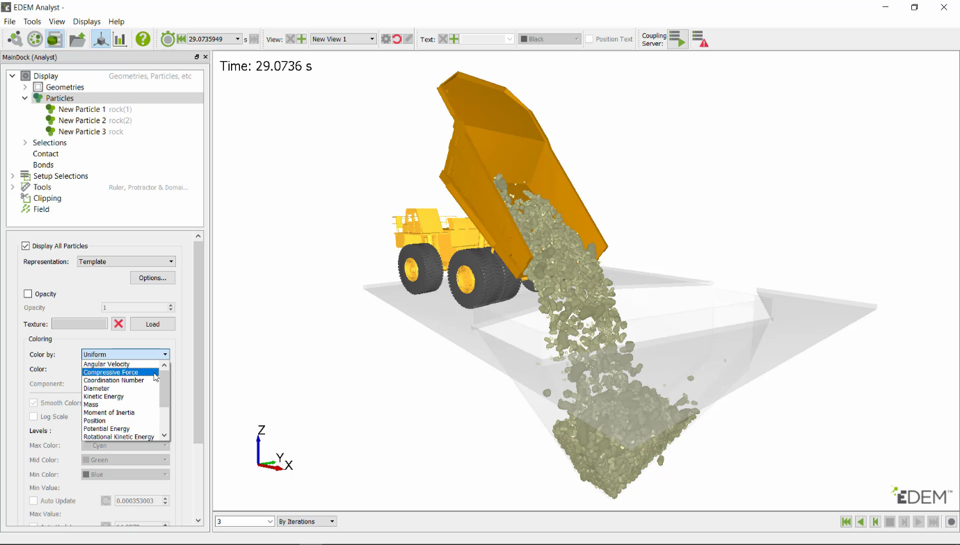Collapse the Display tree node
The width and height of the screenshot is (960, 545).
(x=13, y=76)
